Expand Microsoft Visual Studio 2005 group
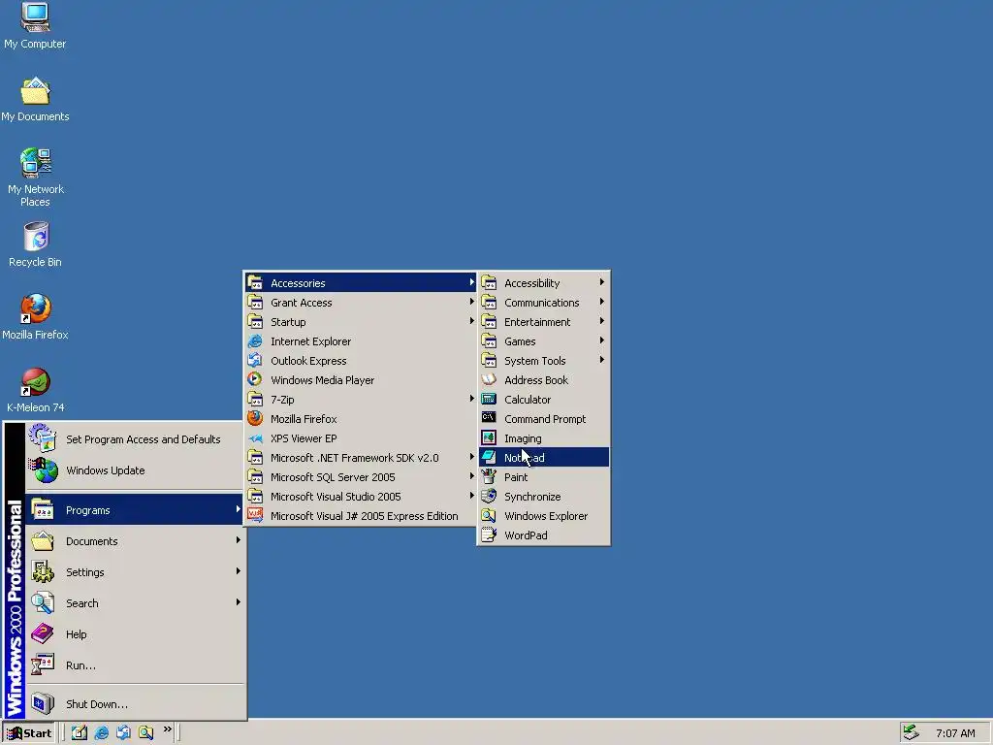993x745 pixels. [x=361, y=497]
